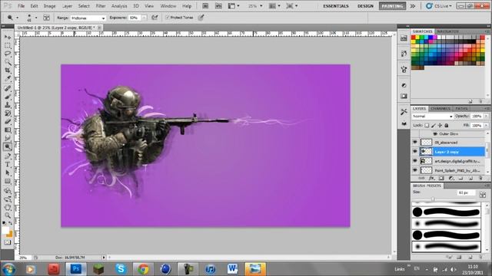492x276 pixels.
Task: Toggle lock position
Action: [x=440, y=126]
